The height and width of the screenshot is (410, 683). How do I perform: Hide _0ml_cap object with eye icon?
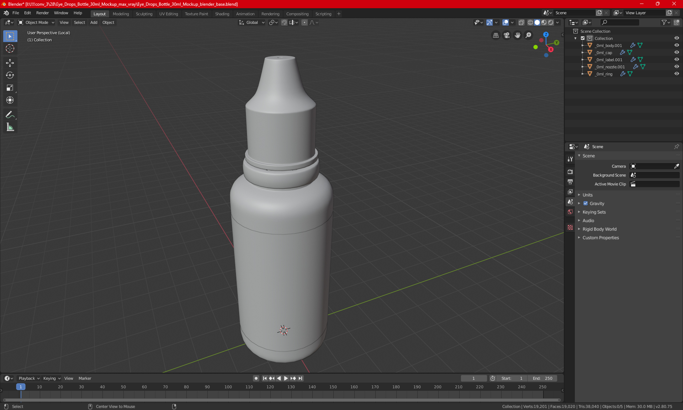[x=677, y=52]
